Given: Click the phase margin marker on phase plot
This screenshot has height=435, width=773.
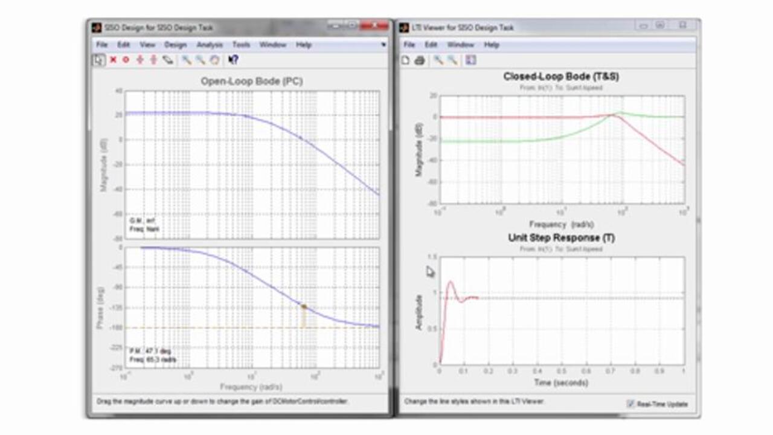Looking at the screenshot, I should [x=304, y=307].
